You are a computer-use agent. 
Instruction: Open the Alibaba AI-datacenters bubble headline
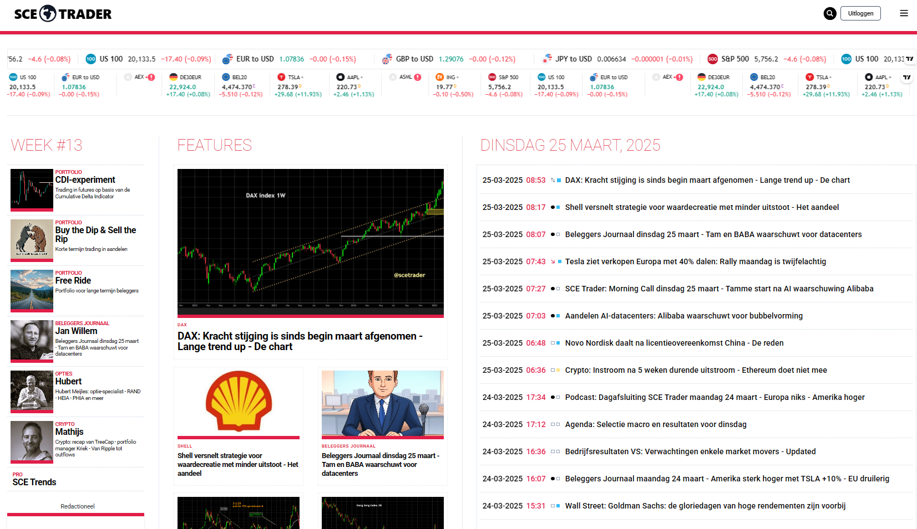pyautogui.click(x=684, y=316)
